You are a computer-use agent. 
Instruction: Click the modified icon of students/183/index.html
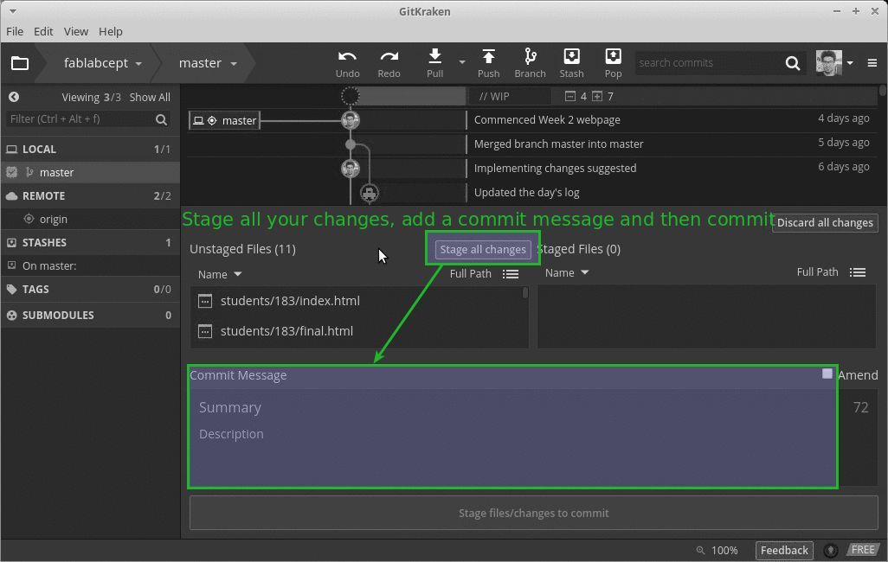point(205,301)
